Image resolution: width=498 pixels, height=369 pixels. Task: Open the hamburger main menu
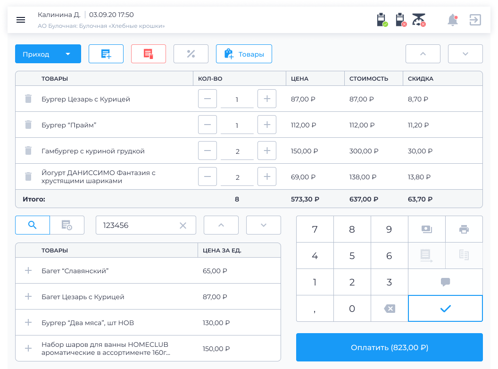[21, 20]
